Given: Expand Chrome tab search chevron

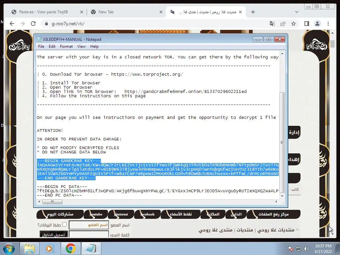Looking at the screenshot, I should (x=297, y=12).
